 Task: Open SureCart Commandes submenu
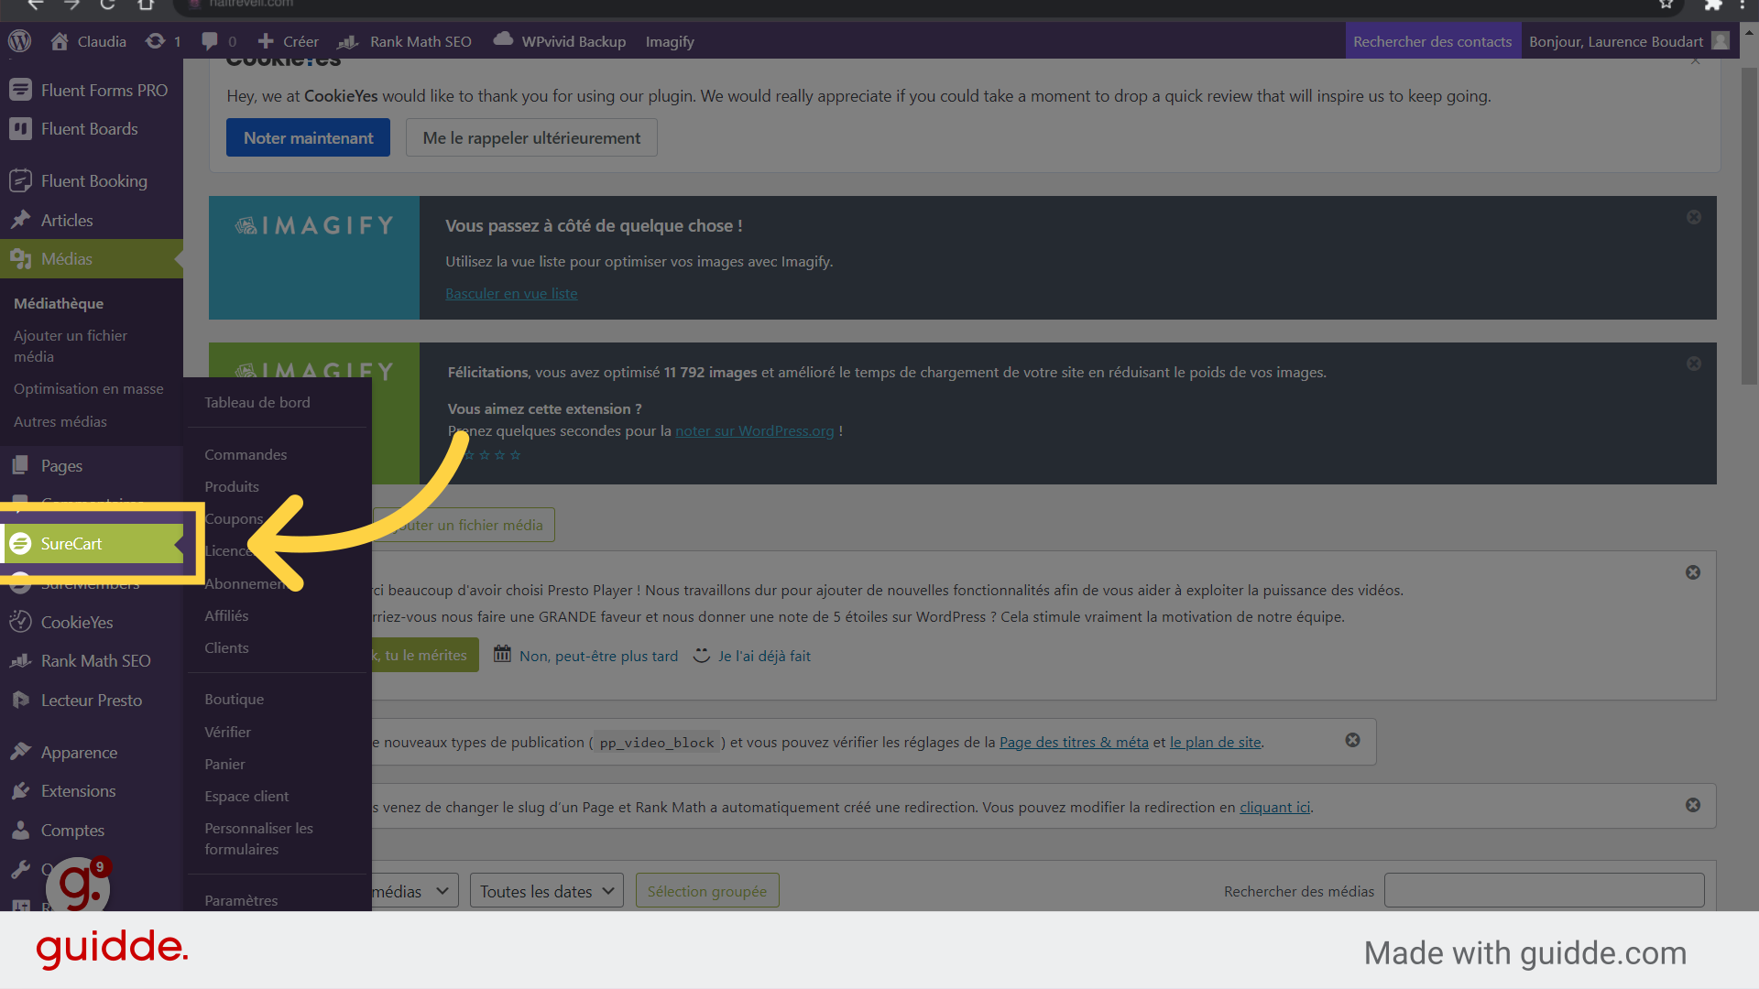(x=246, y=454)
